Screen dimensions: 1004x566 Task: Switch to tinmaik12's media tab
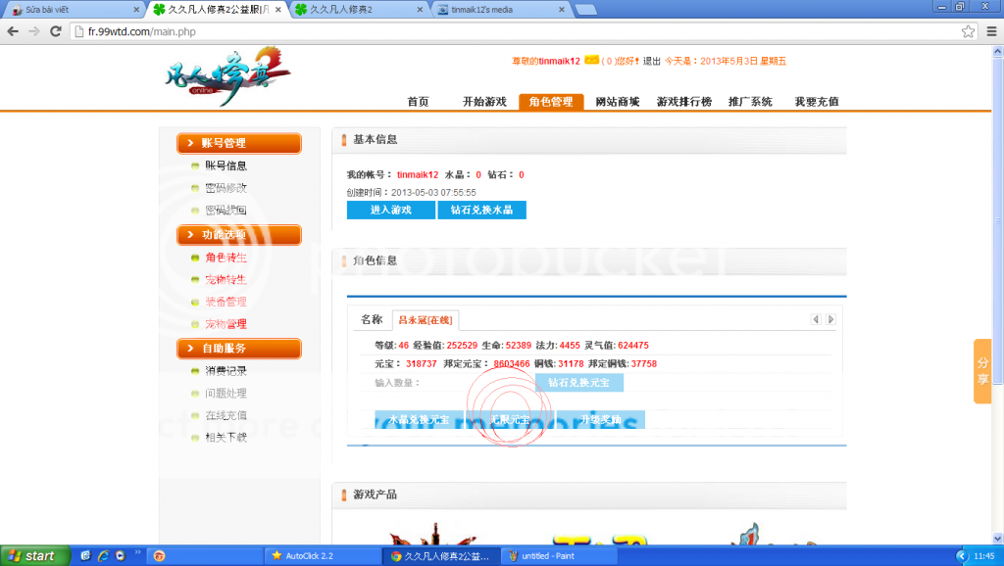pyautogui.click(x=501, y=10)
